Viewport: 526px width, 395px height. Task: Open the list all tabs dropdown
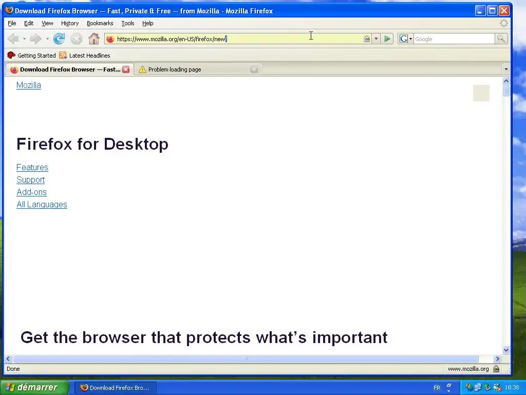506,69
